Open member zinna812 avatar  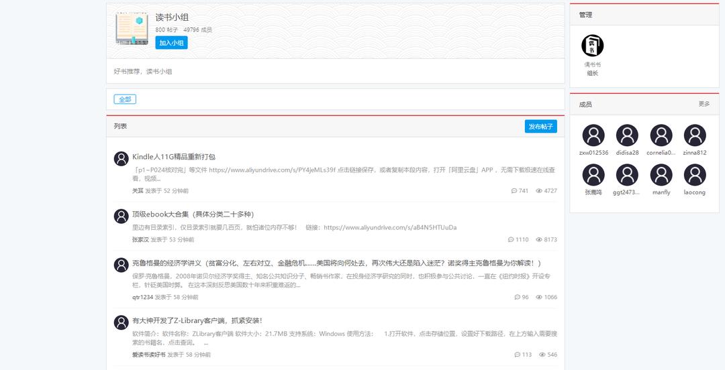pos(695,135)
